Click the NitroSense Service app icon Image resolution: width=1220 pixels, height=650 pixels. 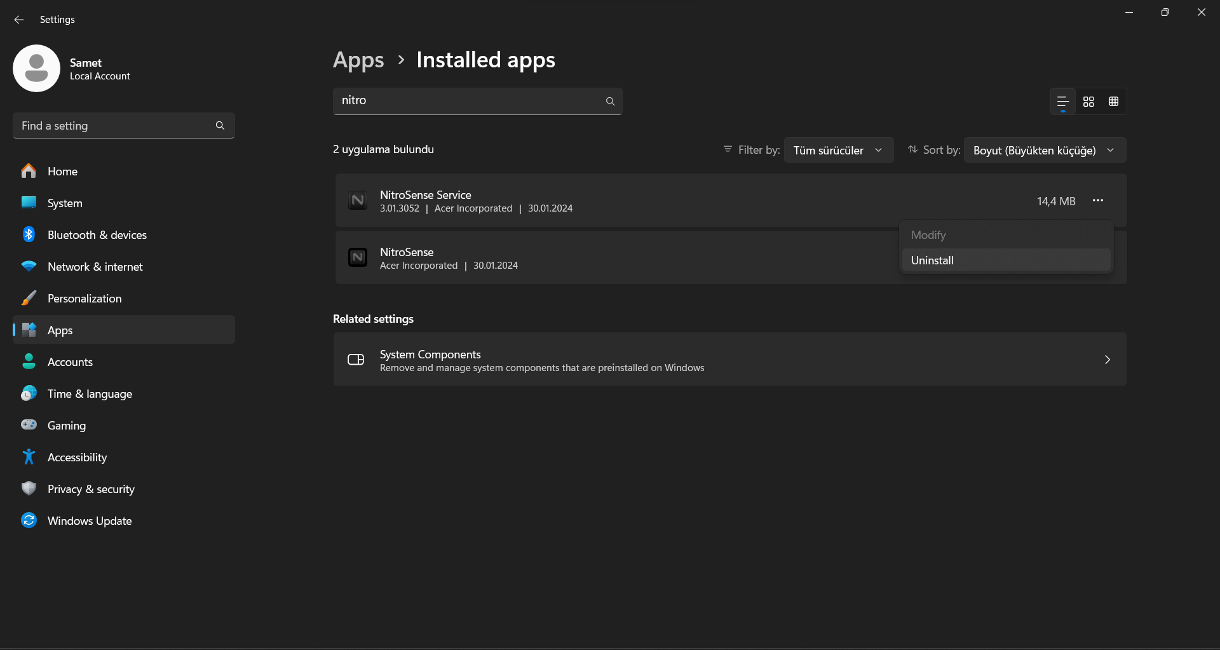(x=358, y=201)
